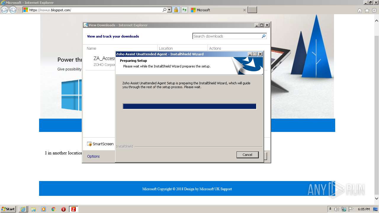Open the Opera browser taskbar icon
Image resolution: width=379 pixels, height=213 pixels.
[x=63, y=209]
